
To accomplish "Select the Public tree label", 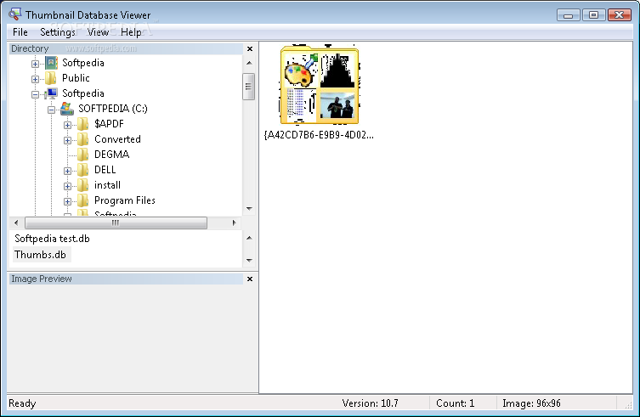I will pyautogui.click(x=76, y=78).
